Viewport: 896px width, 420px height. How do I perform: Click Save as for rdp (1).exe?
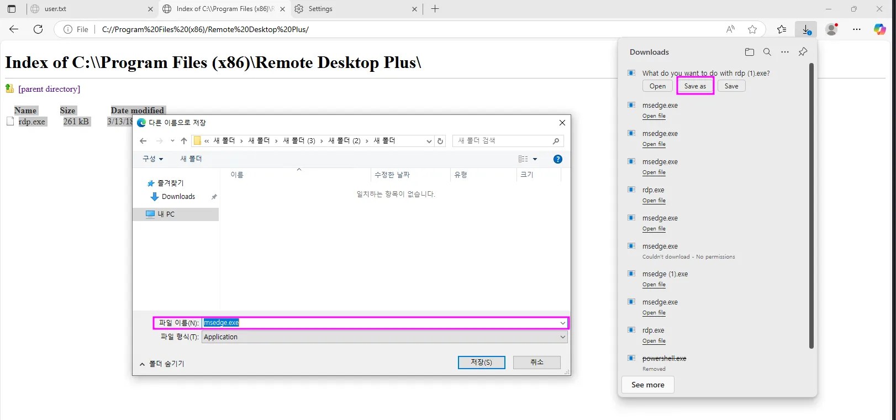[x=695, y=86]
